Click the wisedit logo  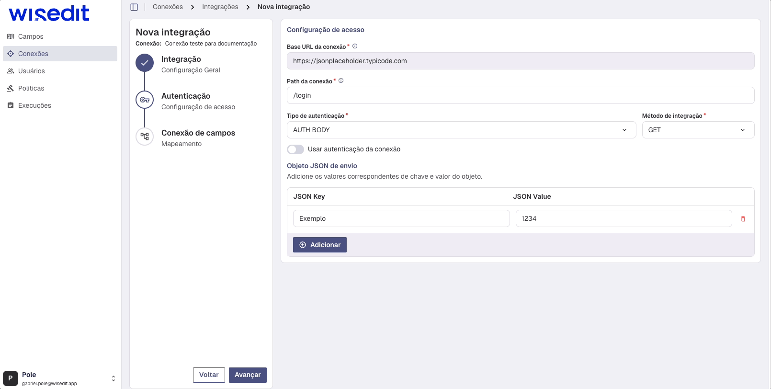point(49,13)
